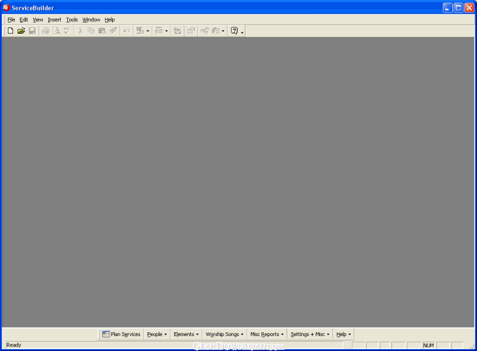
Task: Click the ServiceBuilder title bar app icon
Action: coord(6,7)
